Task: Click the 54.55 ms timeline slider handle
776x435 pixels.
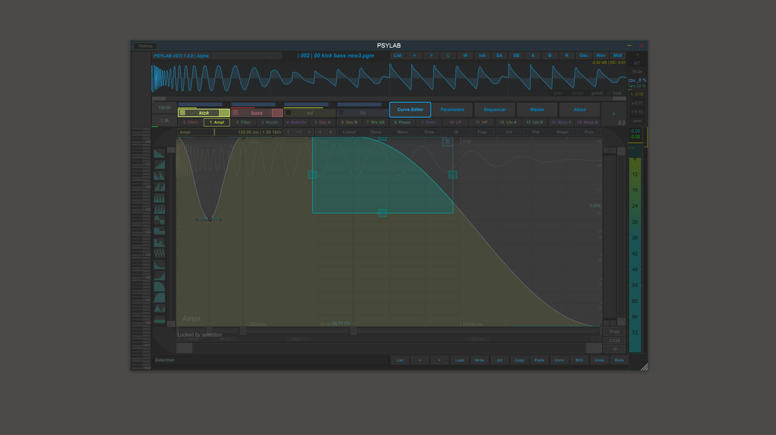Action: (x=353, y=331)
